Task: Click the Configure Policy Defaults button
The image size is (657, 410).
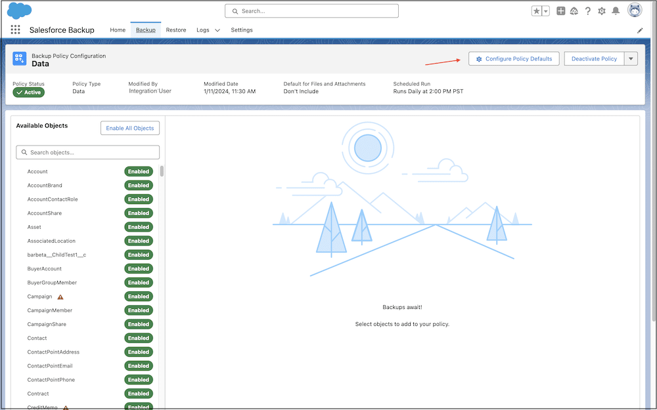Action: 512,58
